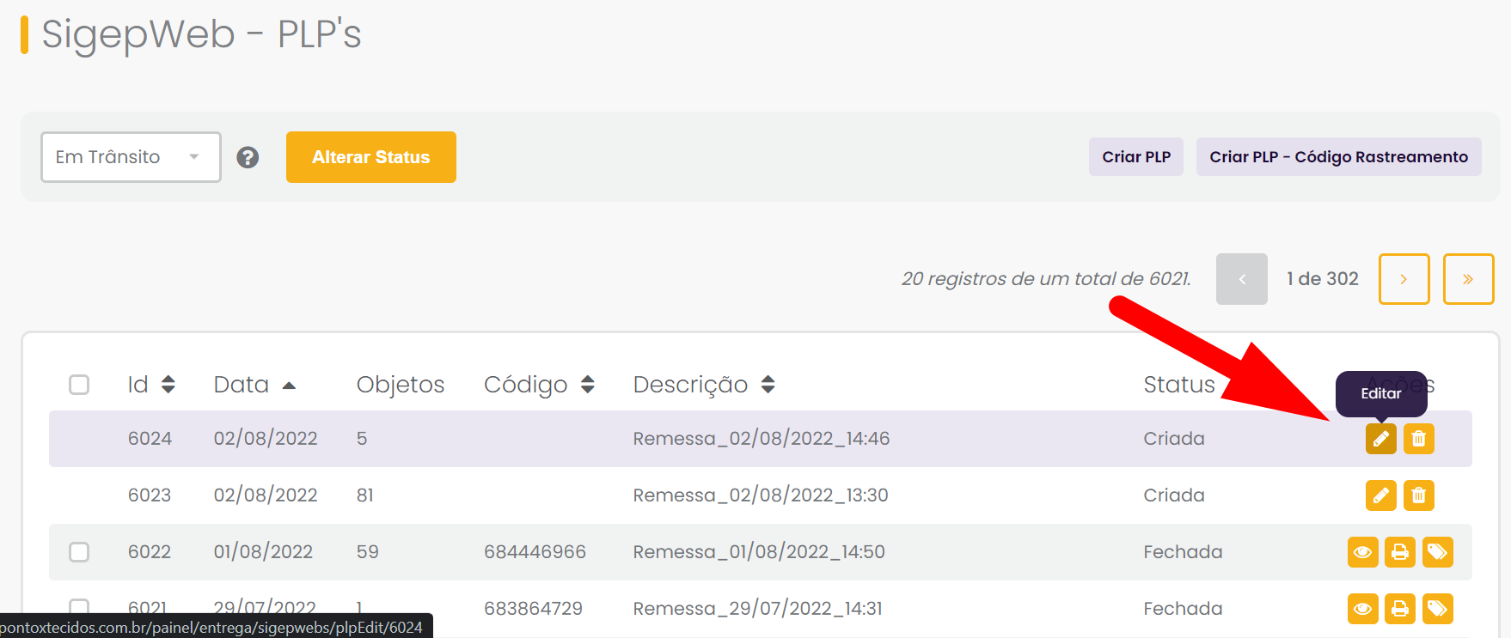Jump to the last page of records
Screen dimensions: 1511x638
[x=1468, y=279]
